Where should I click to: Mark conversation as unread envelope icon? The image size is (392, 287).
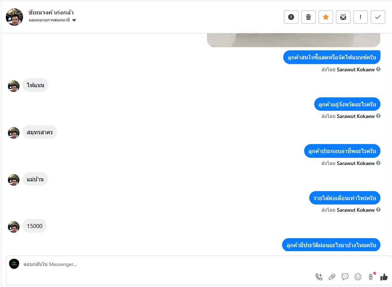coord(343,17)
